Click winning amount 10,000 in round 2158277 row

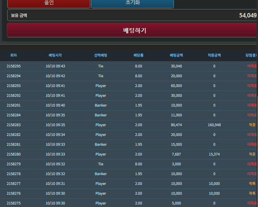coord(214,183)
